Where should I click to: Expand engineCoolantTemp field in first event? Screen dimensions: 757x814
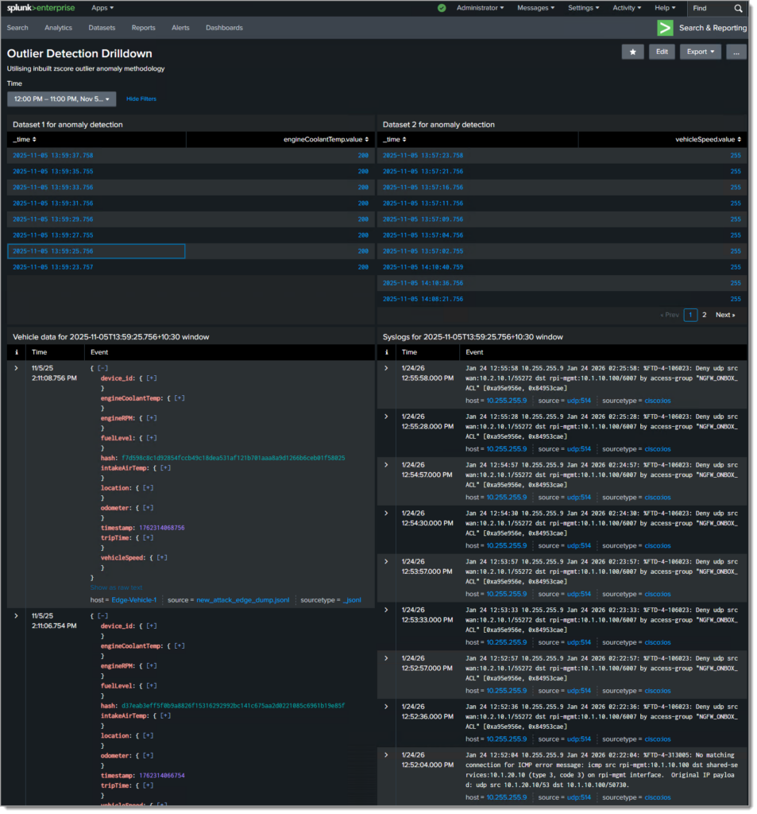(180, 398)
